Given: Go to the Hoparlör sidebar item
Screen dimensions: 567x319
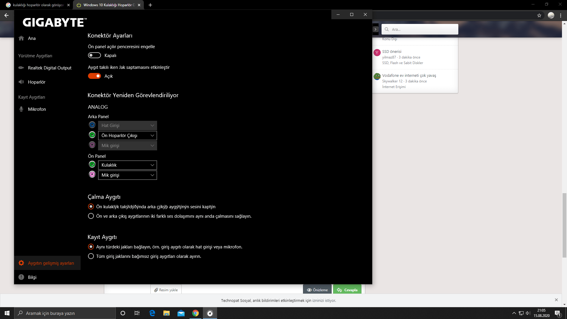Looking at the screenshot, I should 37,82.
